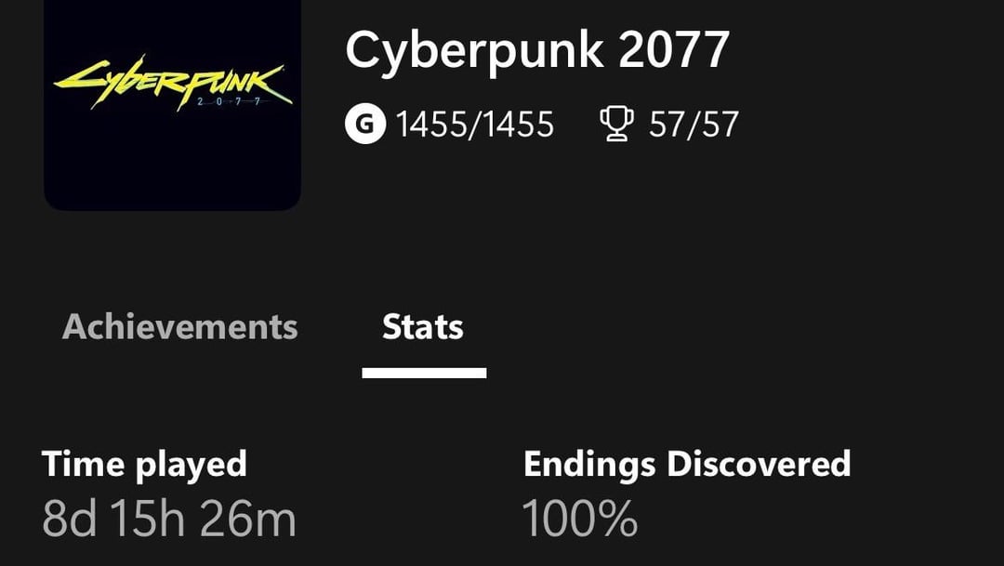Viewport: 1004px width, 566px height.
Task: Select the Time played stat label
Action: [x=144, y=464]
